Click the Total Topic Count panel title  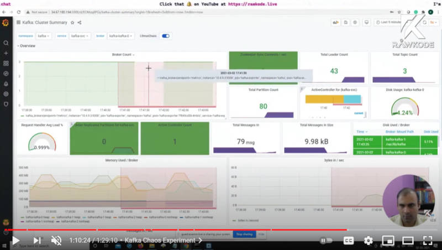[x=405, y=54]
